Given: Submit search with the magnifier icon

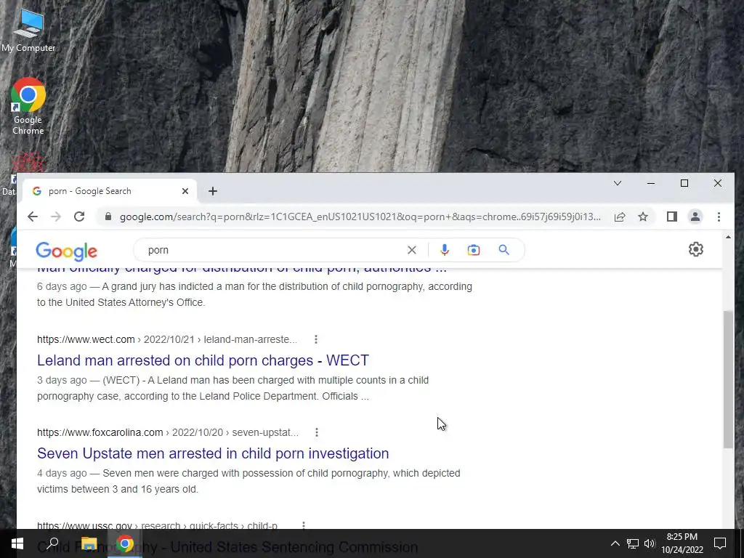Looking at the screenshot, I should [x=504, y=250].
